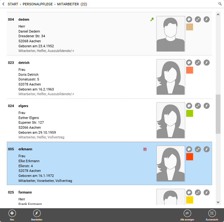Click Geboren am 23.4.1952

coord(36,46)
